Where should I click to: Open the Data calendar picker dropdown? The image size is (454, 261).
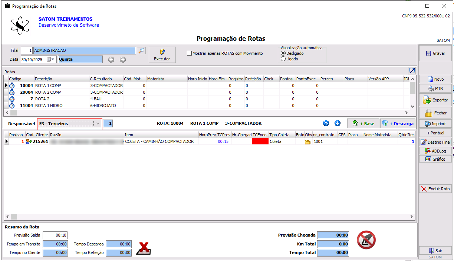coord(53,59)
